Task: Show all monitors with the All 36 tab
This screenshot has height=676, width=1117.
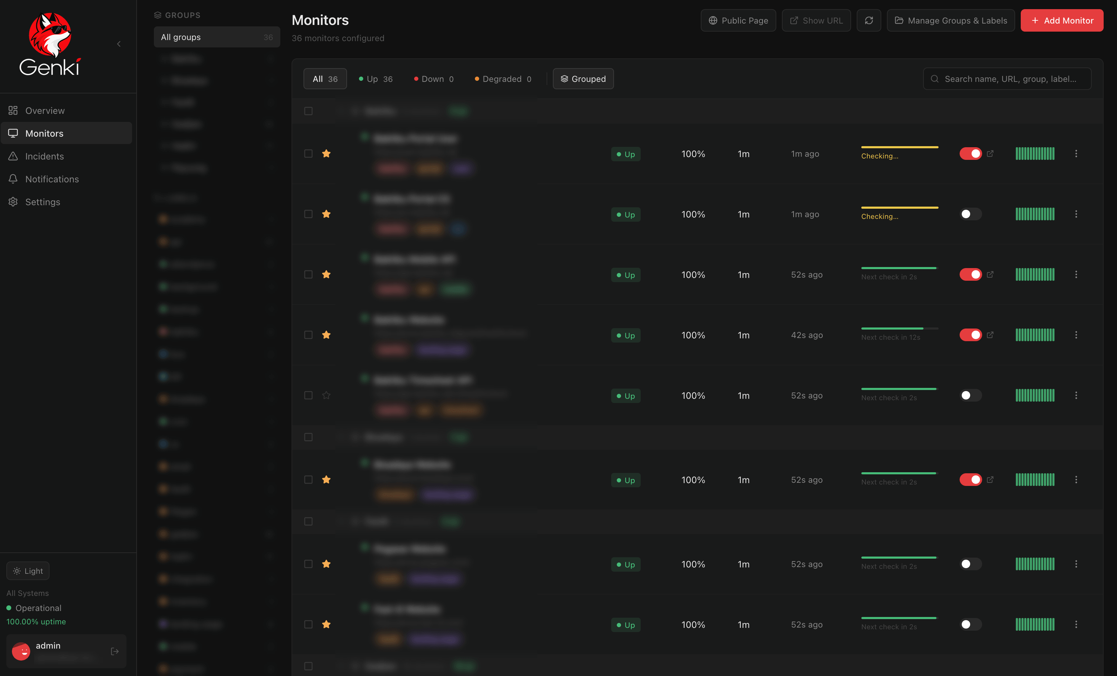Action: click(325, 79)
